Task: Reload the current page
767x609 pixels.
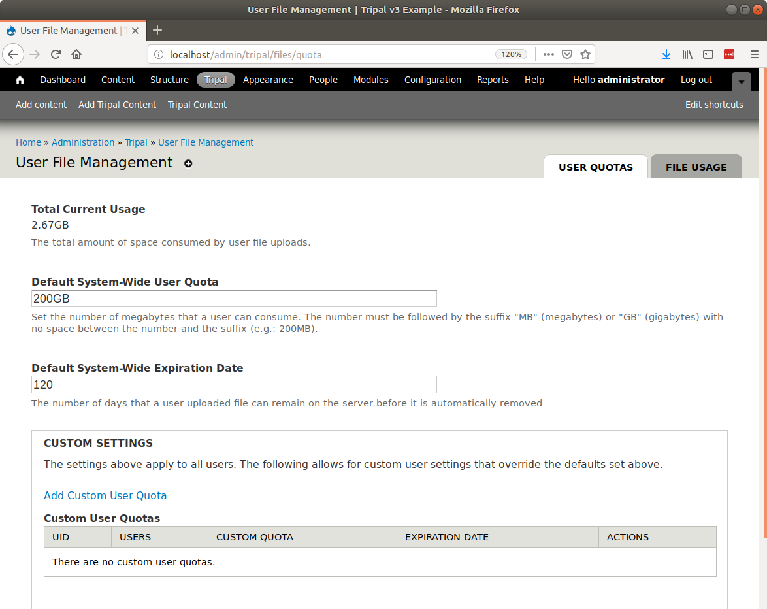Action: pos(56,54)
